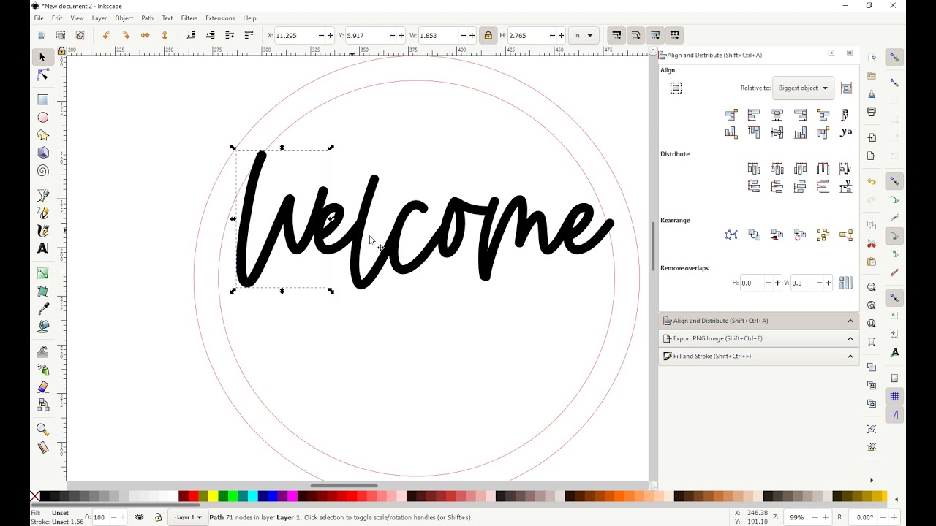Expand Export PNG Image panel row
Screen dimensions: 936x526
[x=758, y=338]
